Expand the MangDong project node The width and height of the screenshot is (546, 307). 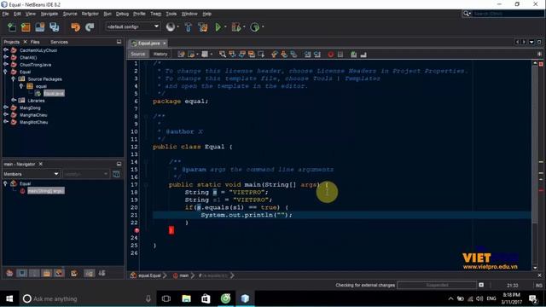[x=6, y=107]
